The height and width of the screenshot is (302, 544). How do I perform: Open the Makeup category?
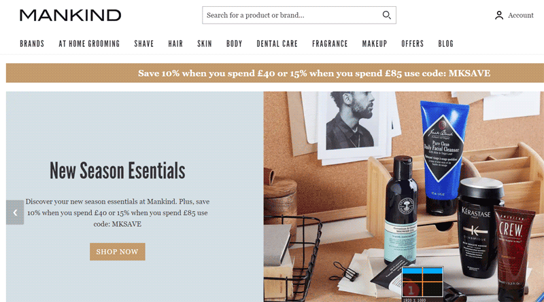375,43
